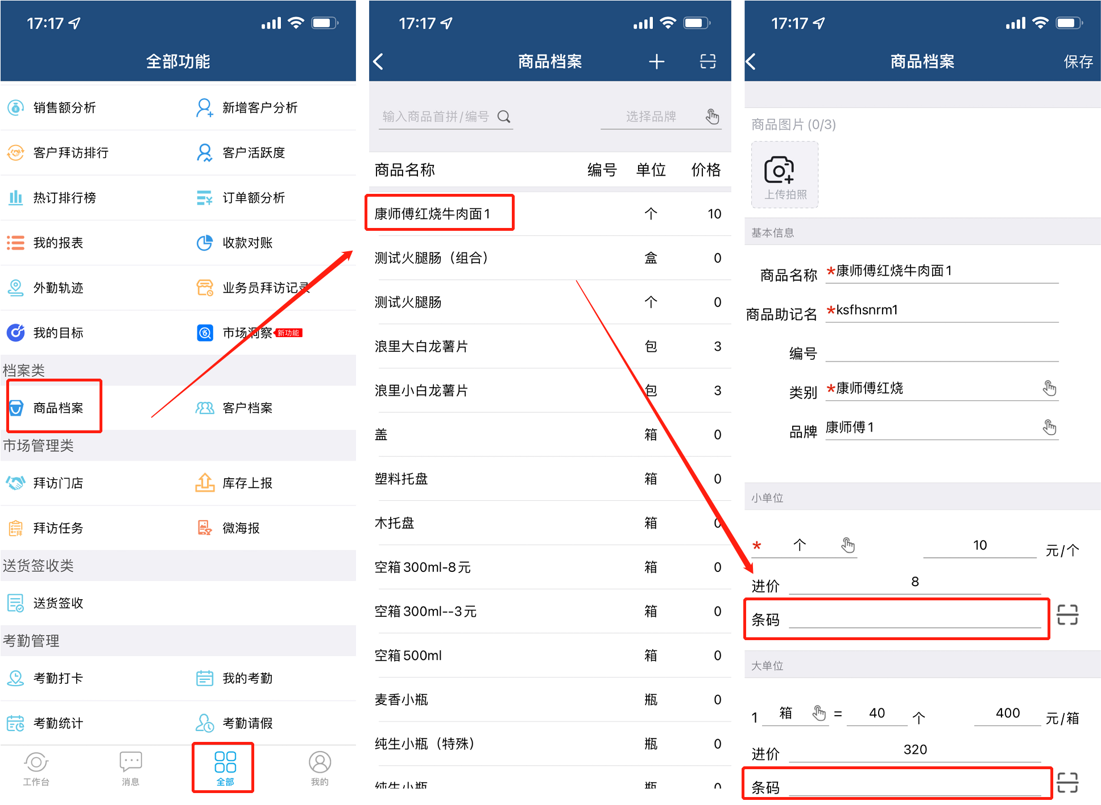Open 销售额分析 sales analysis icon
The image size is (1101, 805).
[x=15, y=107]
